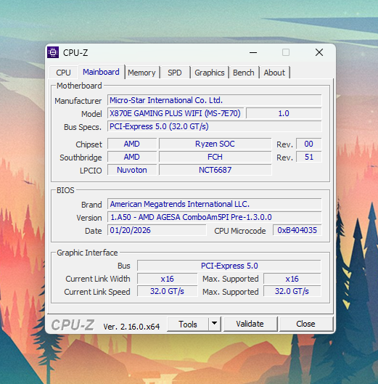
Task: Click the LPCIO Nuvoton field
Action: (x=132, y=170)
